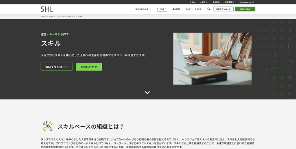Open search with the magnifier icon
Screen dimensions: 296x149
pyautogui.click(x=209, y=9)
